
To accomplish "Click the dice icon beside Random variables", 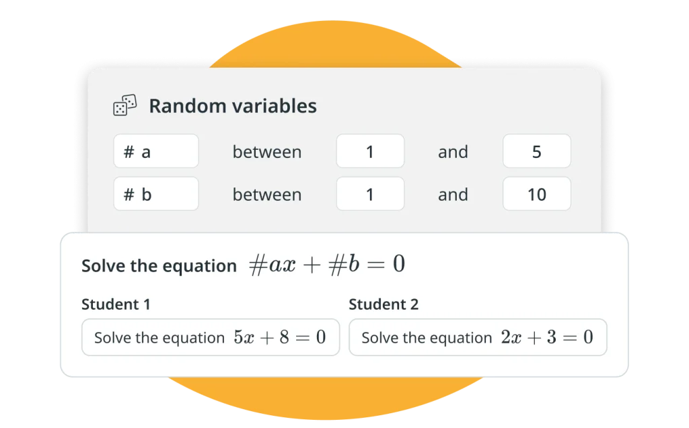I will click(x=125, y=105).
